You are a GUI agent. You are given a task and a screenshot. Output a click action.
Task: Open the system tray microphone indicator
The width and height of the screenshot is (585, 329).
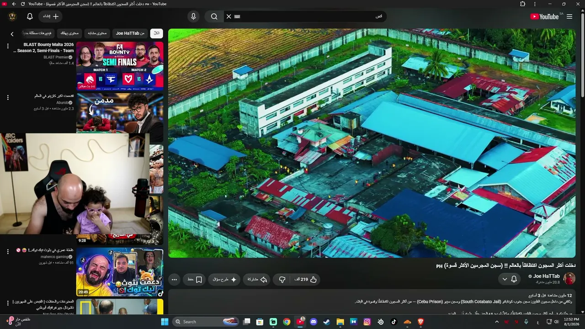tap(526, 322)
